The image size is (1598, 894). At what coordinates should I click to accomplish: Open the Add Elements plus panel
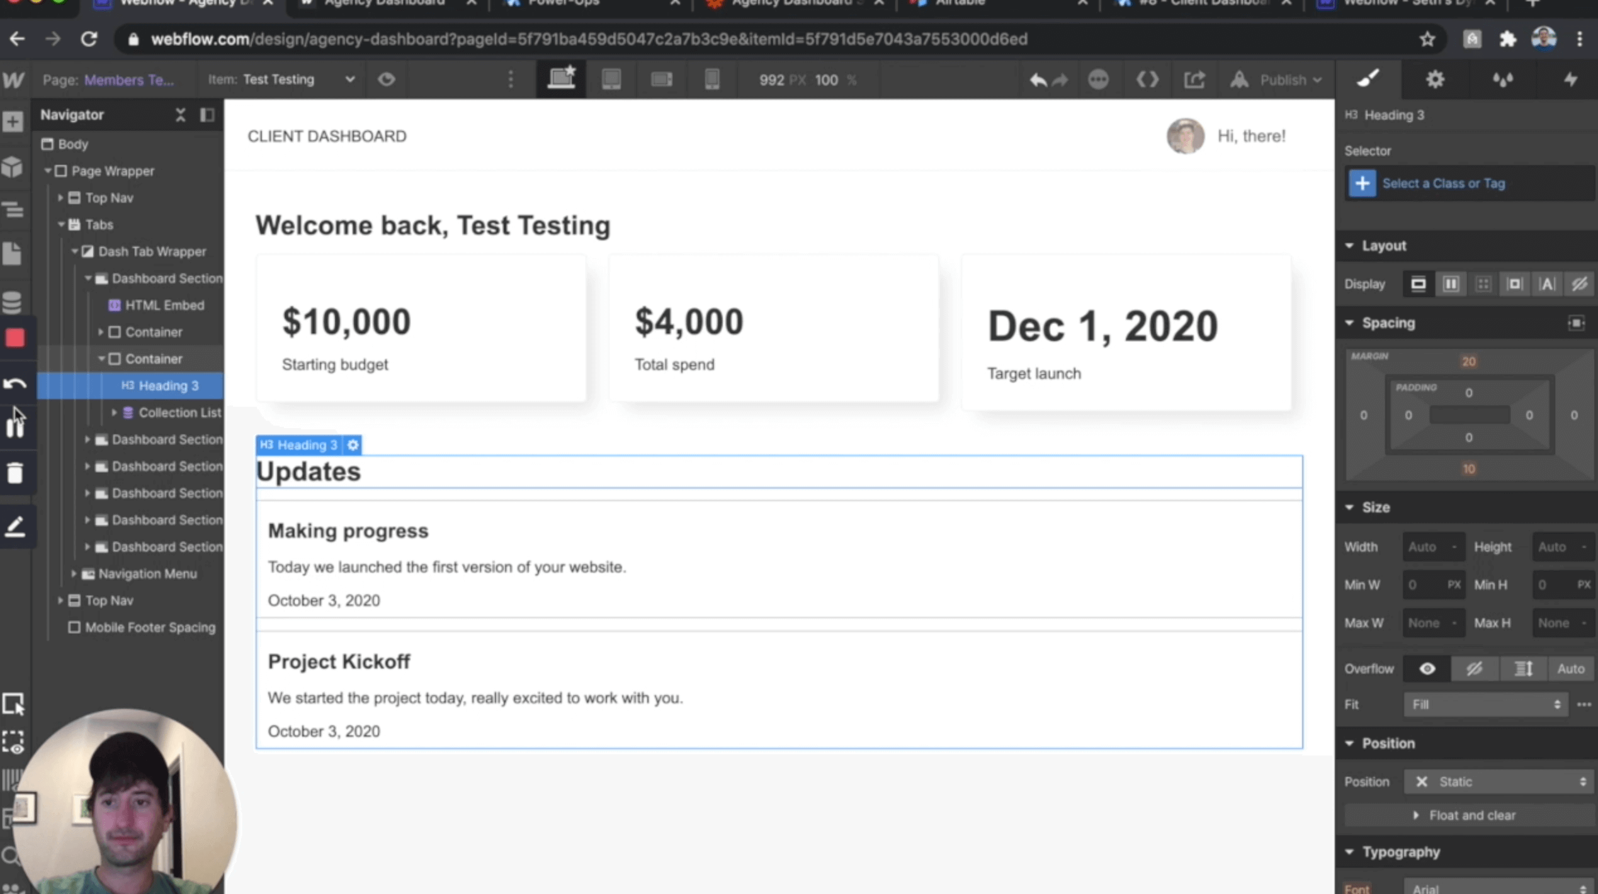click(13, 122)
